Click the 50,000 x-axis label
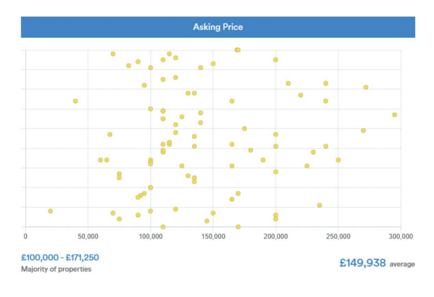 pos(88,237)
